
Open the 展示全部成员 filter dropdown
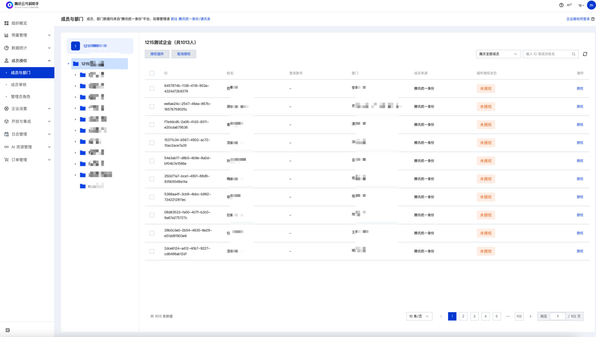[498, 54]
